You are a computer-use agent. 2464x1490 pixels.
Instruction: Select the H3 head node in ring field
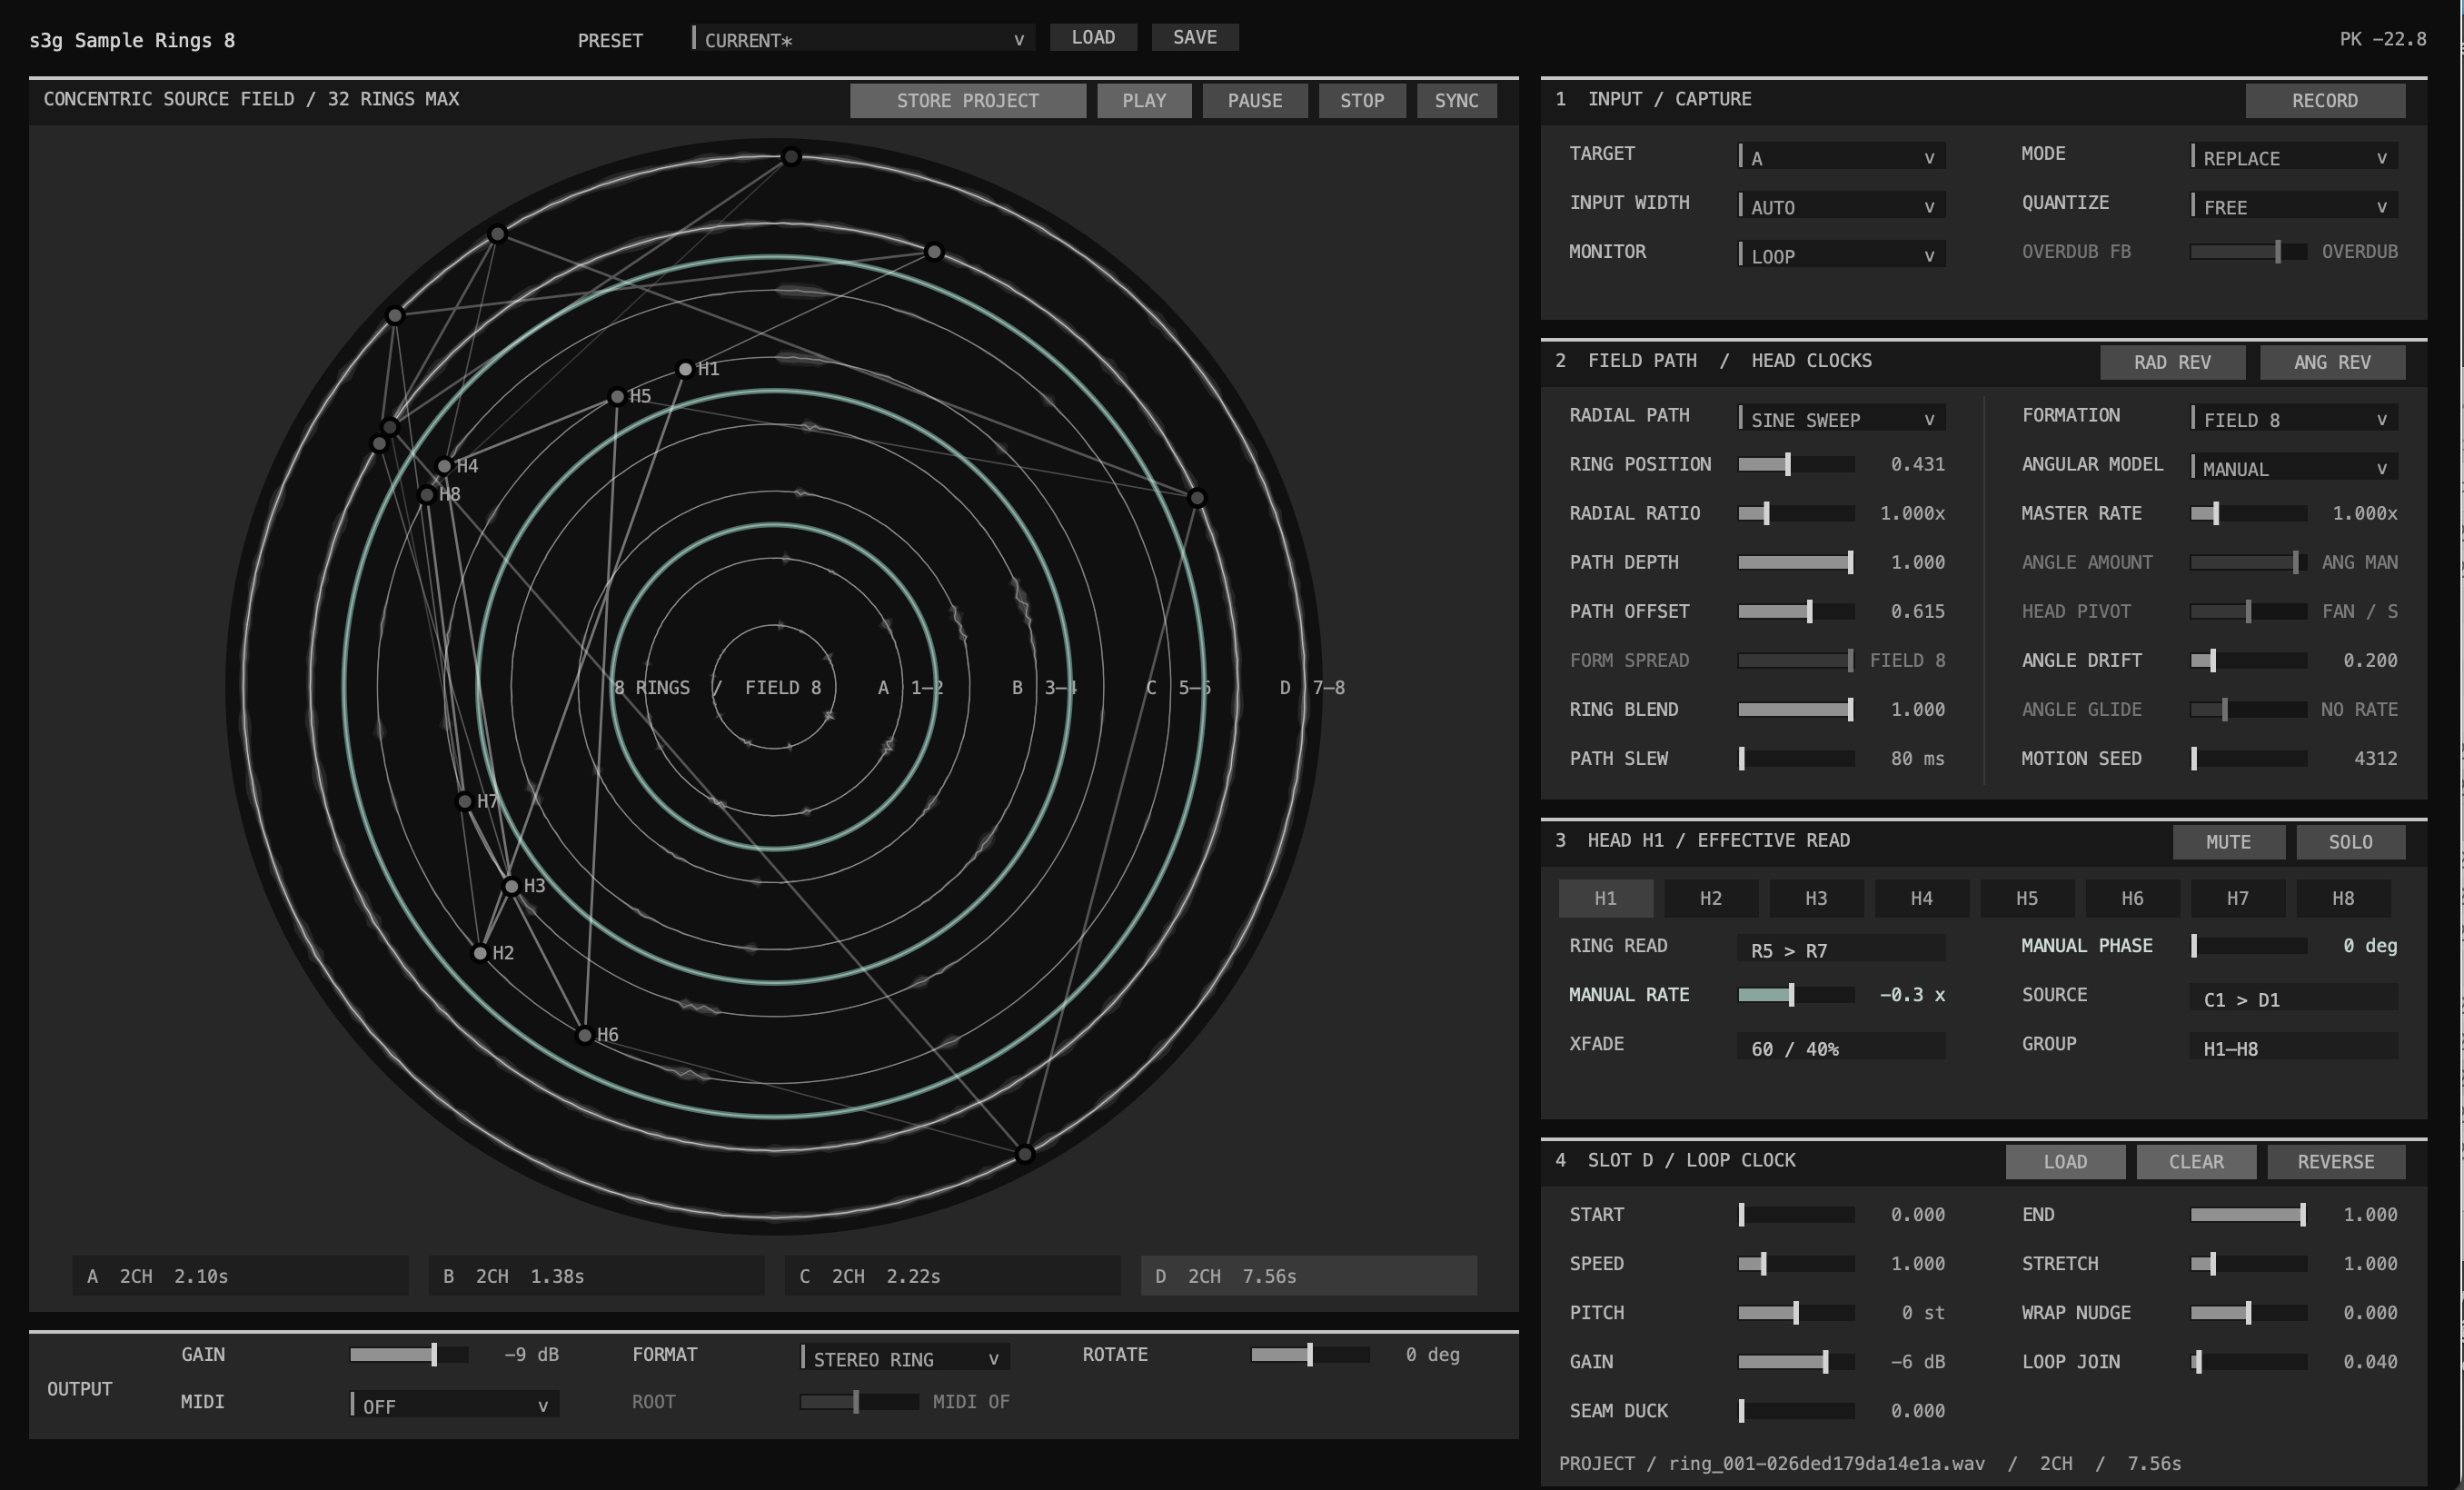coord(511,886)
